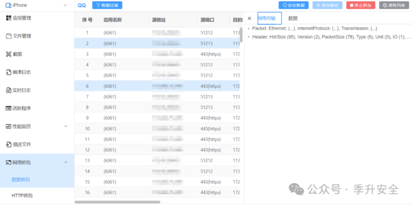Click the 应用名称 column header

click(x=113, y=20)
